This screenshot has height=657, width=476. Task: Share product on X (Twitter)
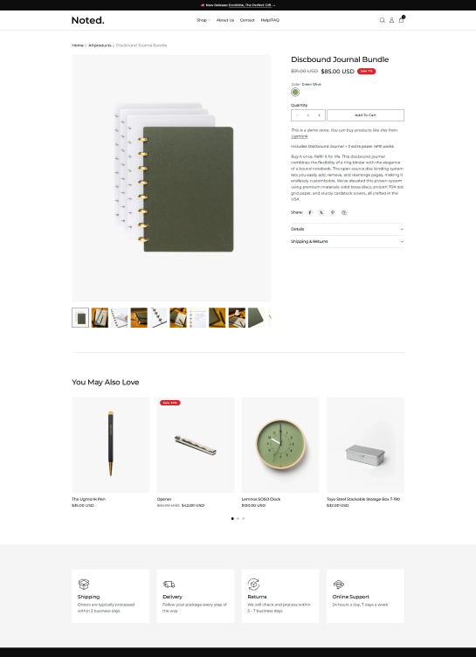pos(321,212)
